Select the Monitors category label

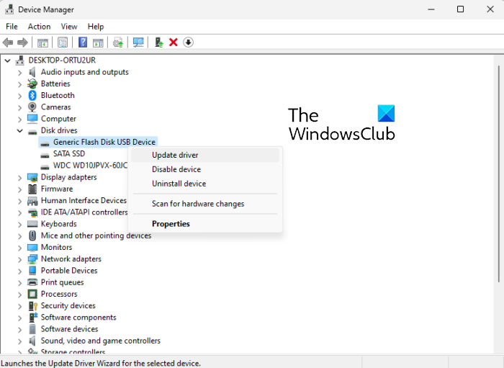click(x=57, y=247)
